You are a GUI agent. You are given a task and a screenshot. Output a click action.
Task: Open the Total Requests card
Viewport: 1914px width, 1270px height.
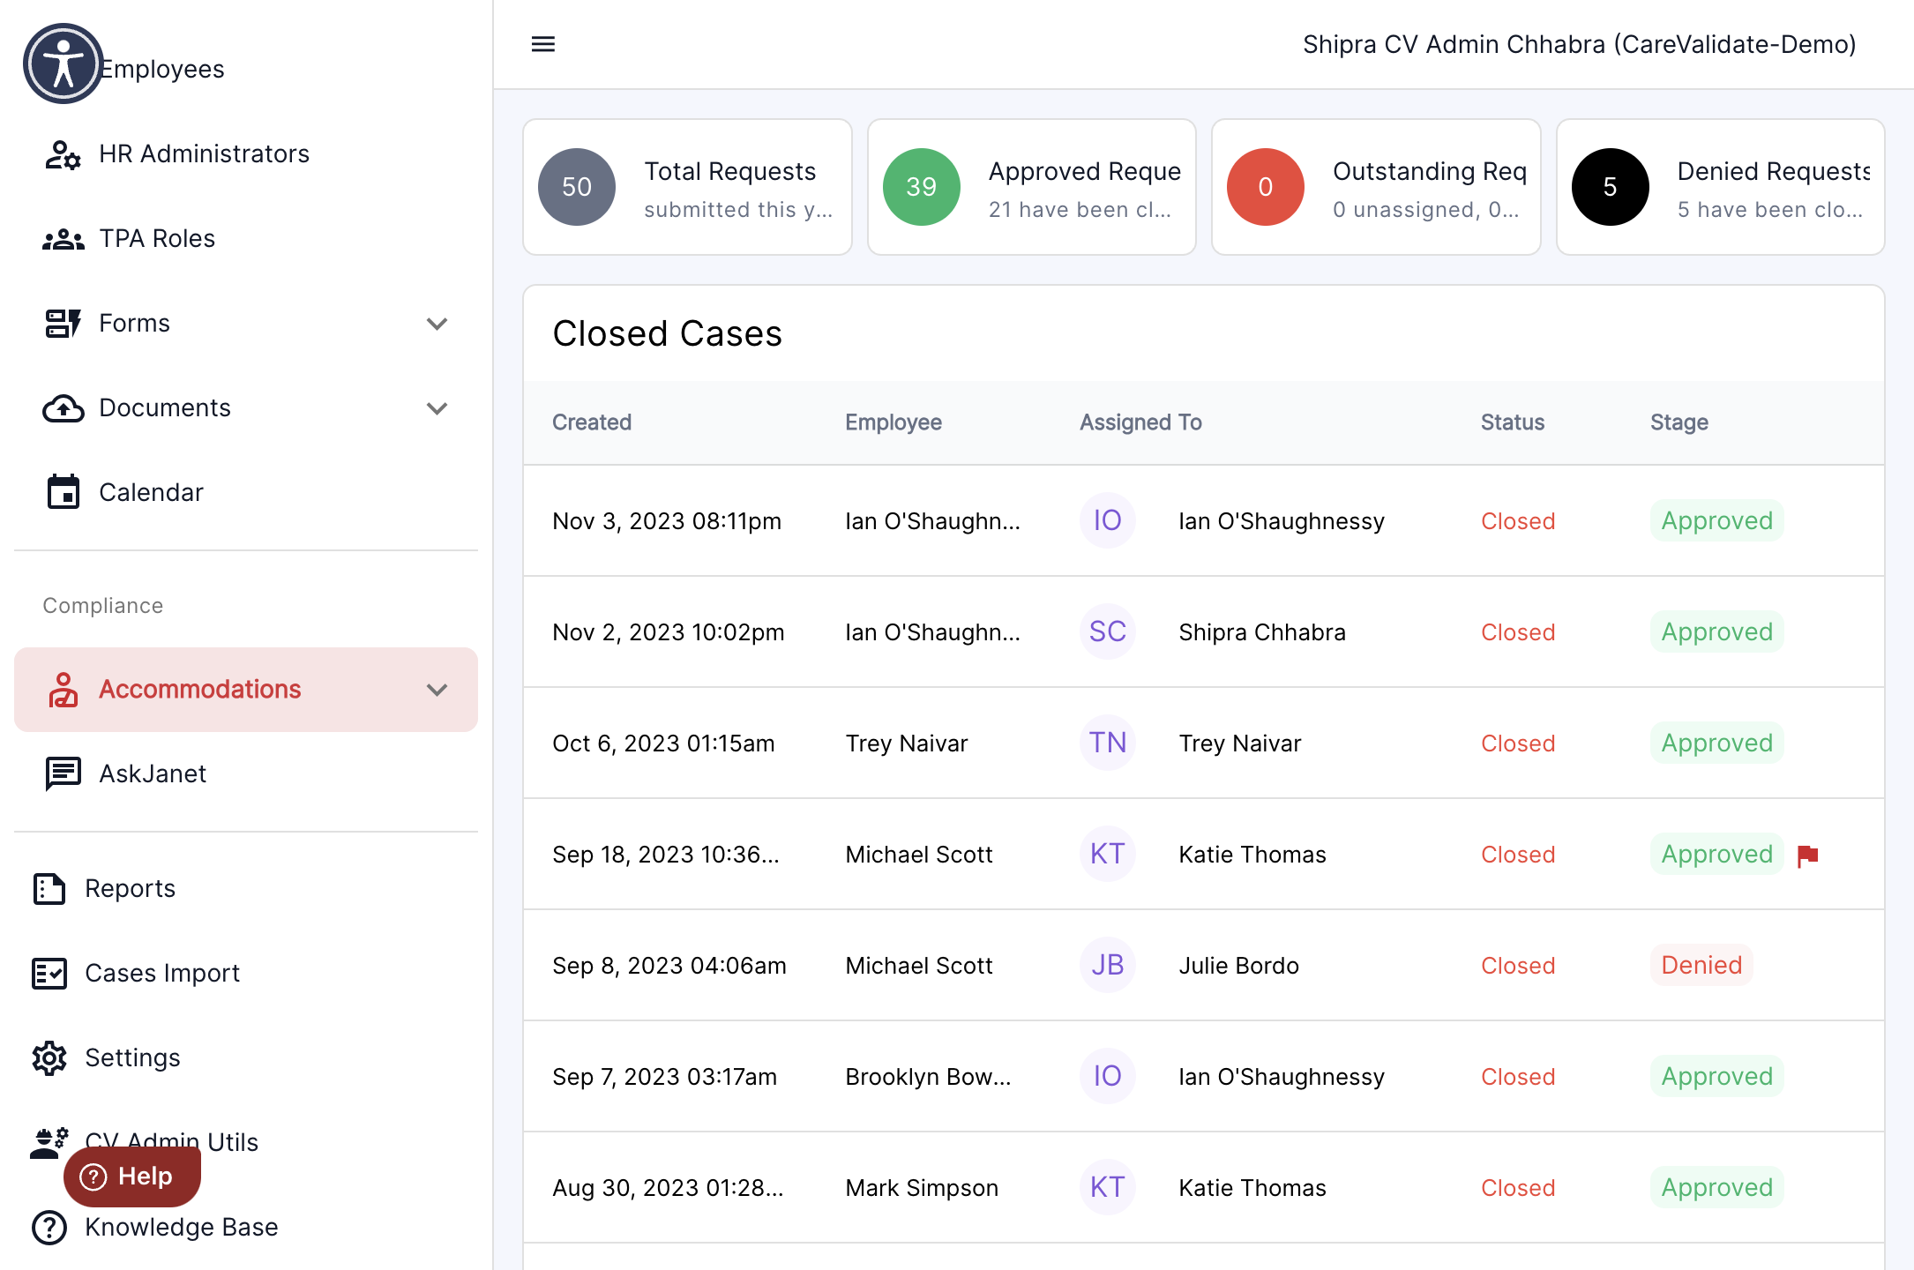[687, 187]
